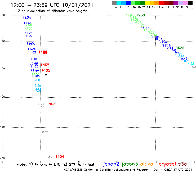The height and width of the screenshot is (172, 196).
Task: Select the lavender swatch in the legend
Action: [180, 3]
